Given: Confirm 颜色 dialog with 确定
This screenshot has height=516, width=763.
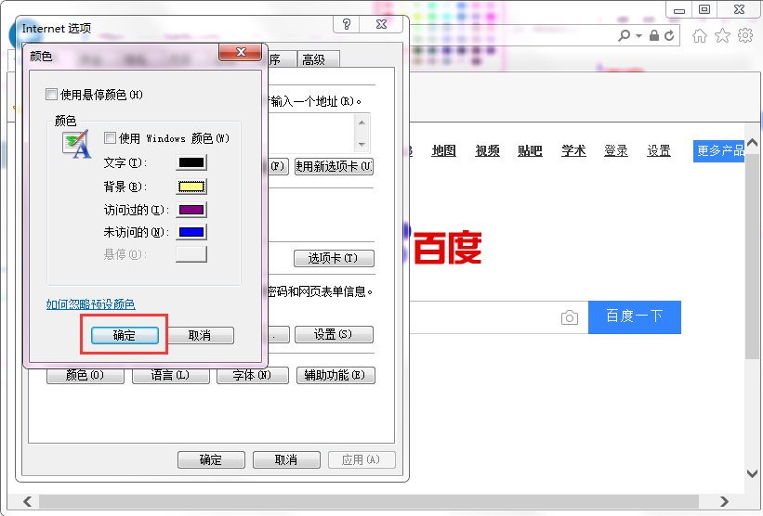Looking at the screenshot, I should click(125, 335).
